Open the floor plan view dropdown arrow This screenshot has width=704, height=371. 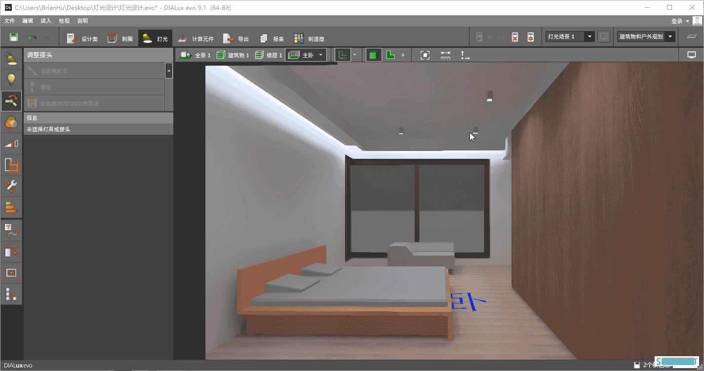click(x=355, y=55)
